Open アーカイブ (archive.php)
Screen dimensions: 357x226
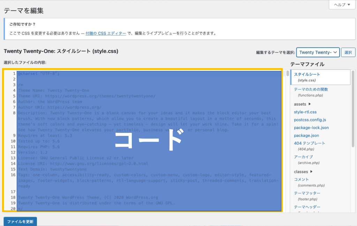pyautogui.click(x=307, y=160)
